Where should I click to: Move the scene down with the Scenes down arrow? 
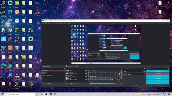click(x=50, y=83)
